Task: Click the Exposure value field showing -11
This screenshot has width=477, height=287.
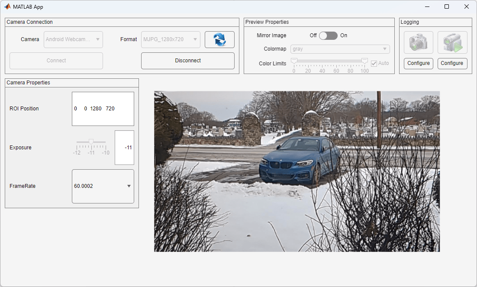Action: 124,148
